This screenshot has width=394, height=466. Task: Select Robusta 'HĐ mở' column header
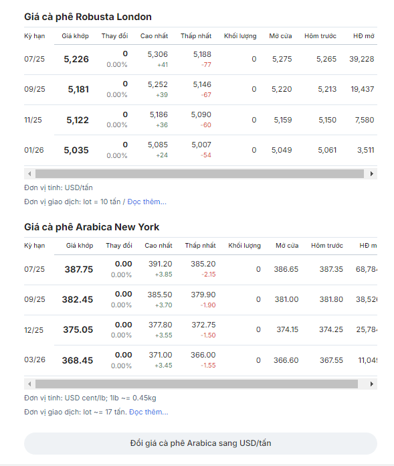[363, 36]
